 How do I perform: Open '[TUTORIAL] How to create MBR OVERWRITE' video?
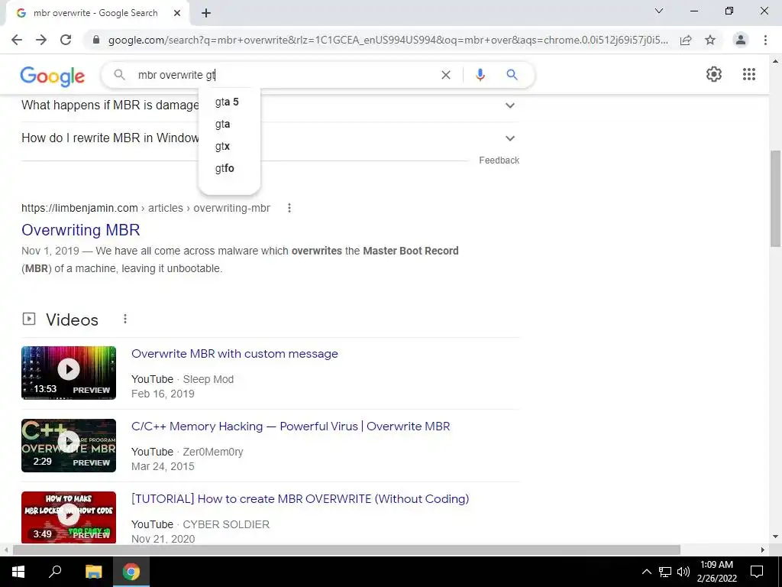coord(300,498)
